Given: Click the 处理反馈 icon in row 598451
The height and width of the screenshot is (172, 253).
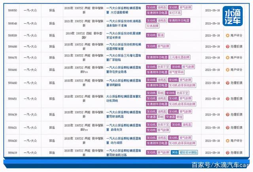Looking at the screenshot, I should tap(228, 99).
